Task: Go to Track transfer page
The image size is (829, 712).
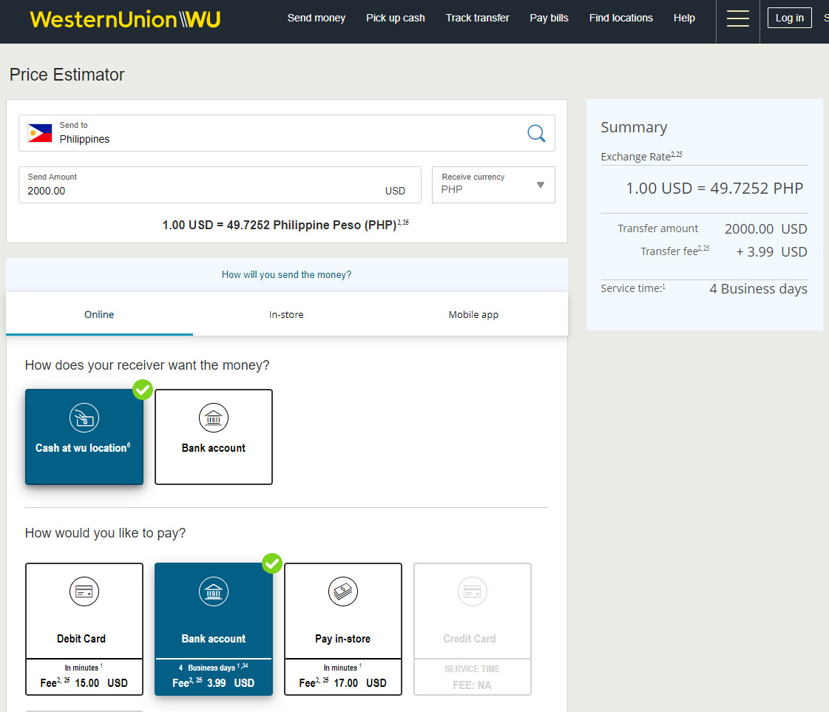Action: point(478,18)
